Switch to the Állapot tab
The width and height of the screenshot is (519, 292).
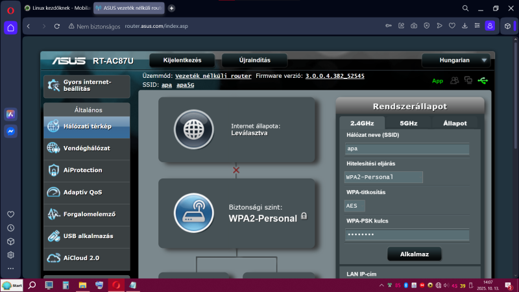click(455, 123)
